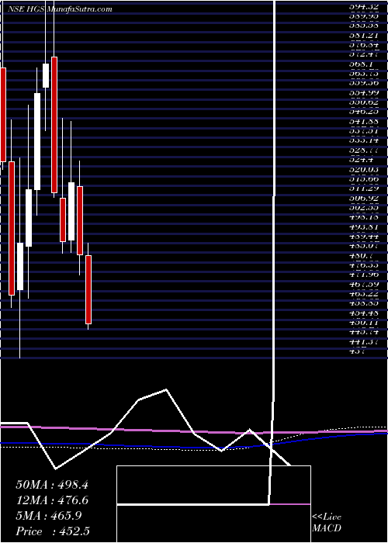The width and height of the screenshot is (388, 543).
Task: Click the NSE HGS MunafaSutra.com chart title
Action: pyautogui.click(x=60, y=9)
